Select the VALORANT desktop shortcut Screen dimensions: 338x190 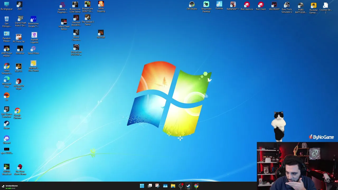(x=274, y=6)
